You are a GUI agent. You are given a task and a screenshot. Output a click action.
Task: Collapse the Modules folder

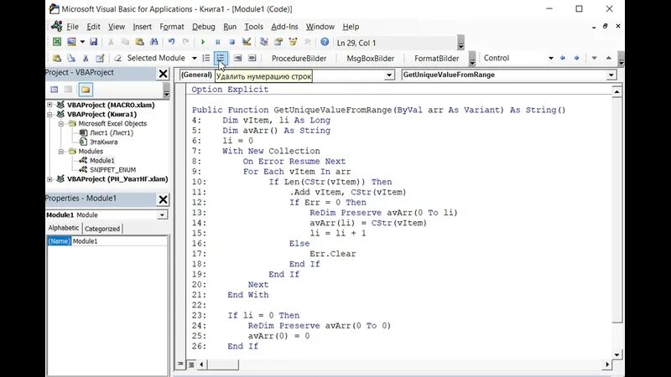pyautogui.click(x=60, y=152)
